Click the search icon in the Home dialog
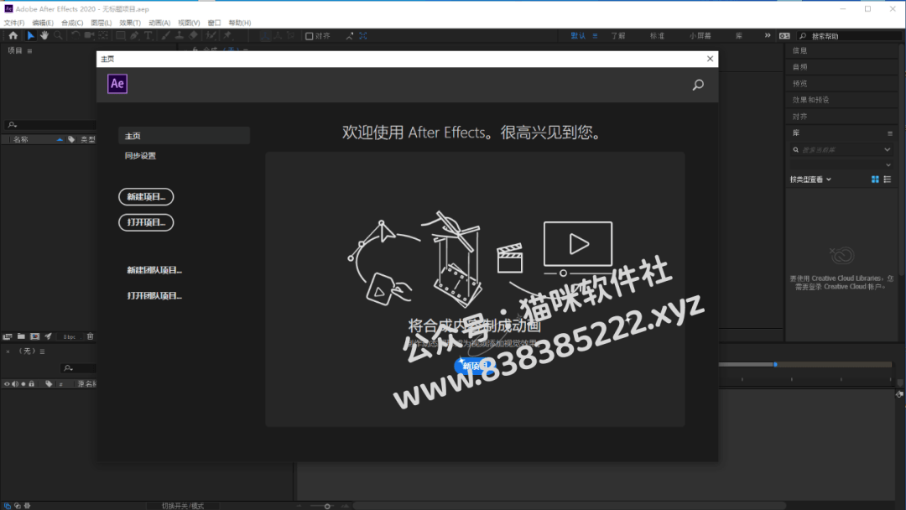The width and height of the screenshot is (906, 510). [x=698, y=86]
